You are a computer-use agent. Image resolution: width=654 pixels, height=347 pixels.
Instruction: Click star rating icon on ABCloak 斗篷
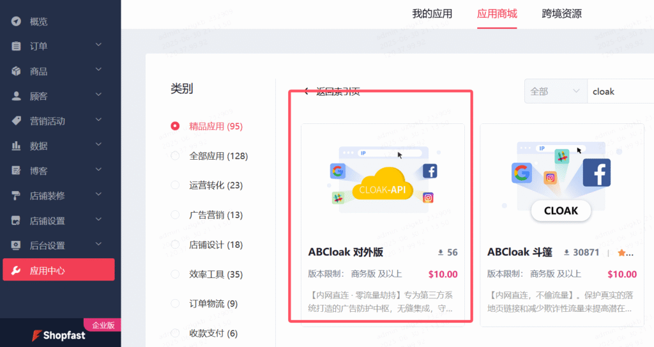tap(621, 252)
